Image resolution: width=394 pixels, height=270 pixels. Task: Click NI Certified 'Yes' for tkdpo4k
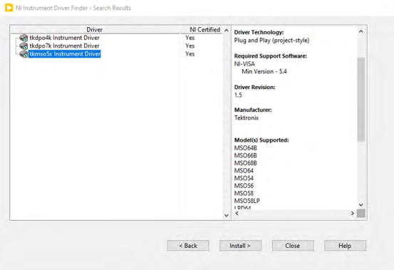point(190,38)
